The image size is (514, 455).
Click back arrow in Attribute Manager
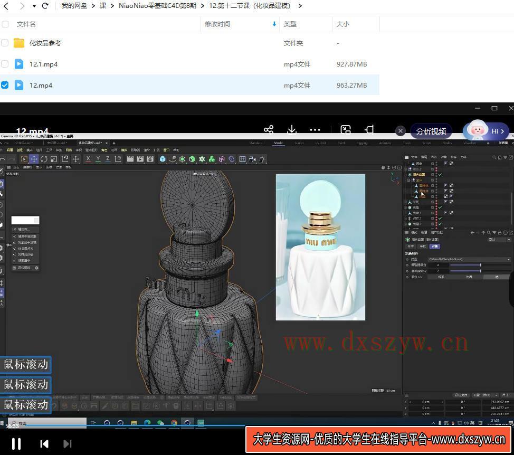click(472, 233)
